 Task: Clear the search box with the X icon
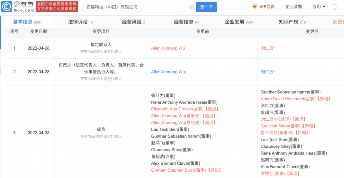[192, 7]
